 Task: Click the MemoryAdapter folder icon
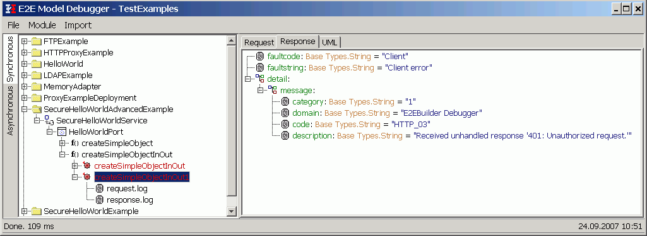point(37,87)
